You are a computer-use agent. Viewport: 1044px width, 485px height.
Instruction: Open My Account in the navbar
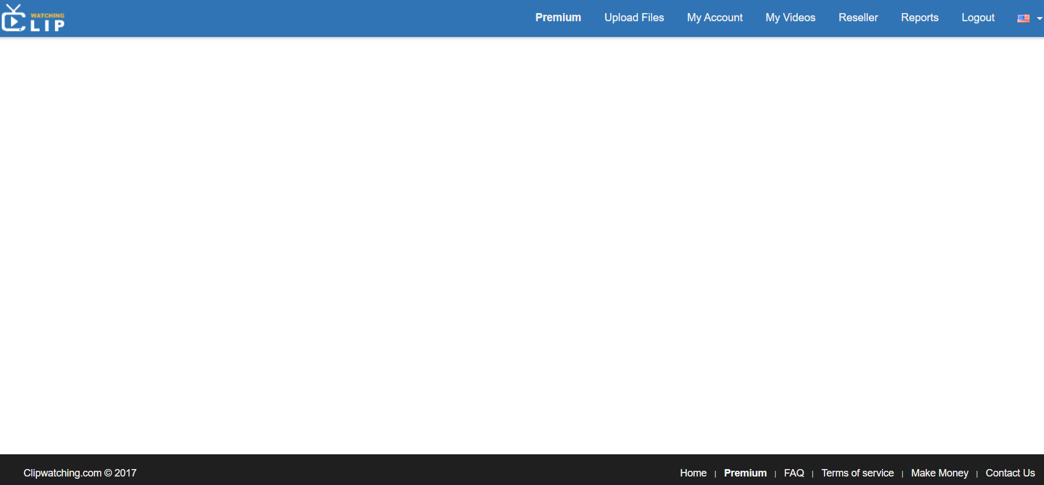click(x=715, y=18)
